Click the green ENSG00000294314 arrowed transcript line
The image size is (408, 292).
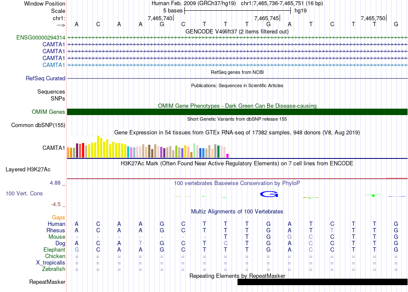pos(237,37)
